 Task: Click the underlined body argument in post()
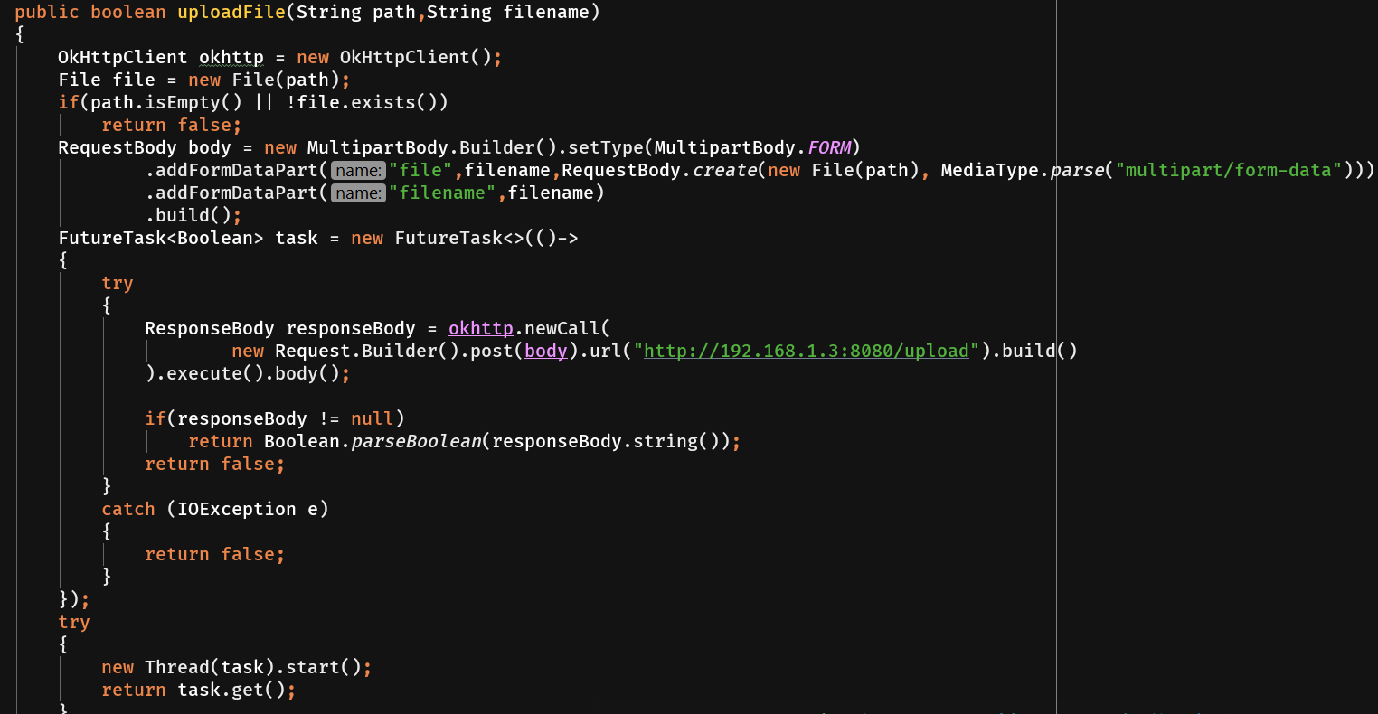546,351
